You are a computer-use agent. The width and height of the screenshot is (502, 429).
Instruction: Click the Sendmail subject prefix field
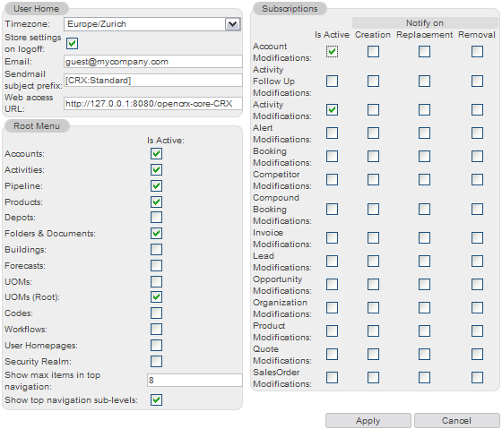click(153, 81)
